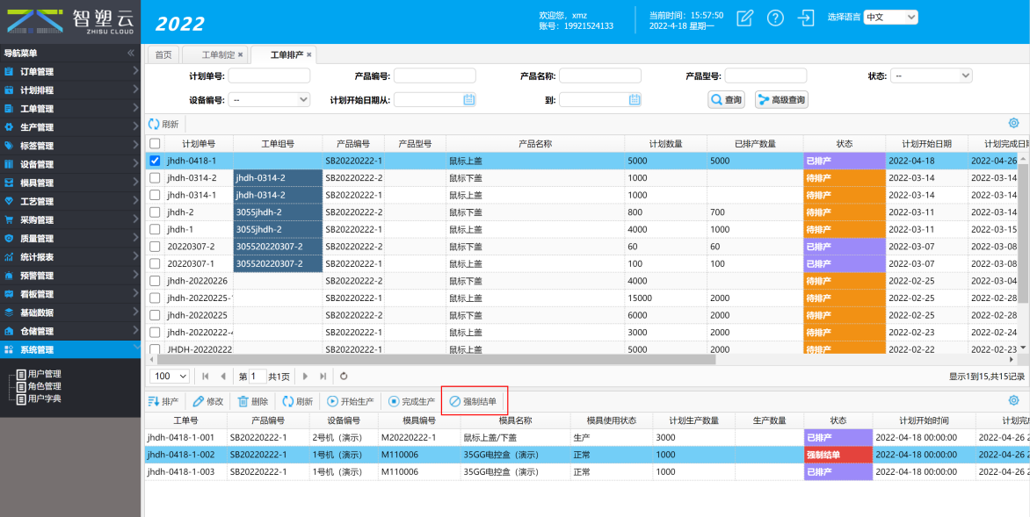
Task: Check the jhdh-20220226 row checkbox
Action: 155,280
